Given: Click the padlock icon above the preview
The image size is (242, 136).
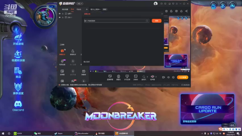Looking at the screenshot, I should (x=171, y=11).
